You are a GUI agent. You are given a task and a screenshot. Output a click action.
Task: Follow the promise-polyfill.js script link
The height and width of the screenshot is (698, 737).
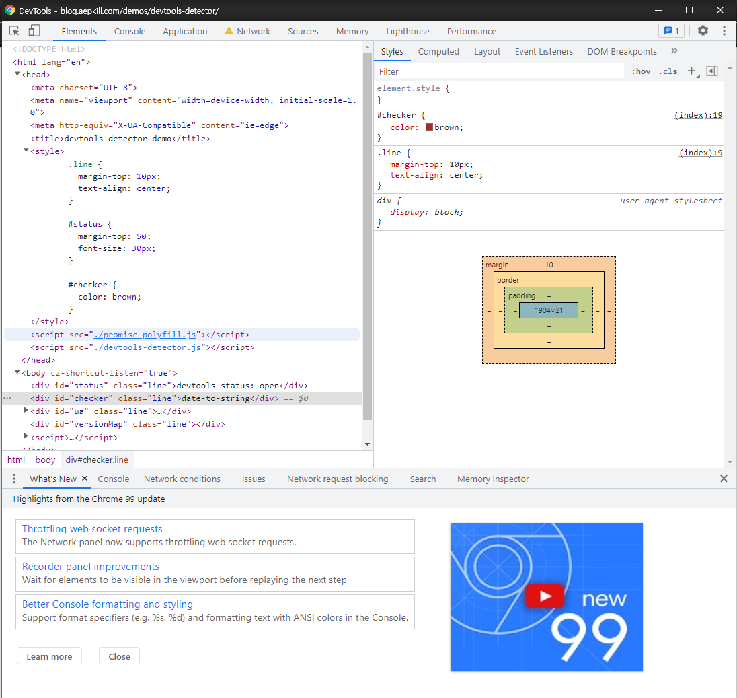pyautogui.click(x=145, y=335)
